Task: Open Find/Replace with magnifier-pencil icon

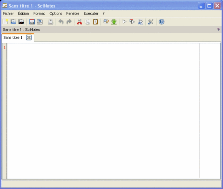Action: click(x=106, y=22)
